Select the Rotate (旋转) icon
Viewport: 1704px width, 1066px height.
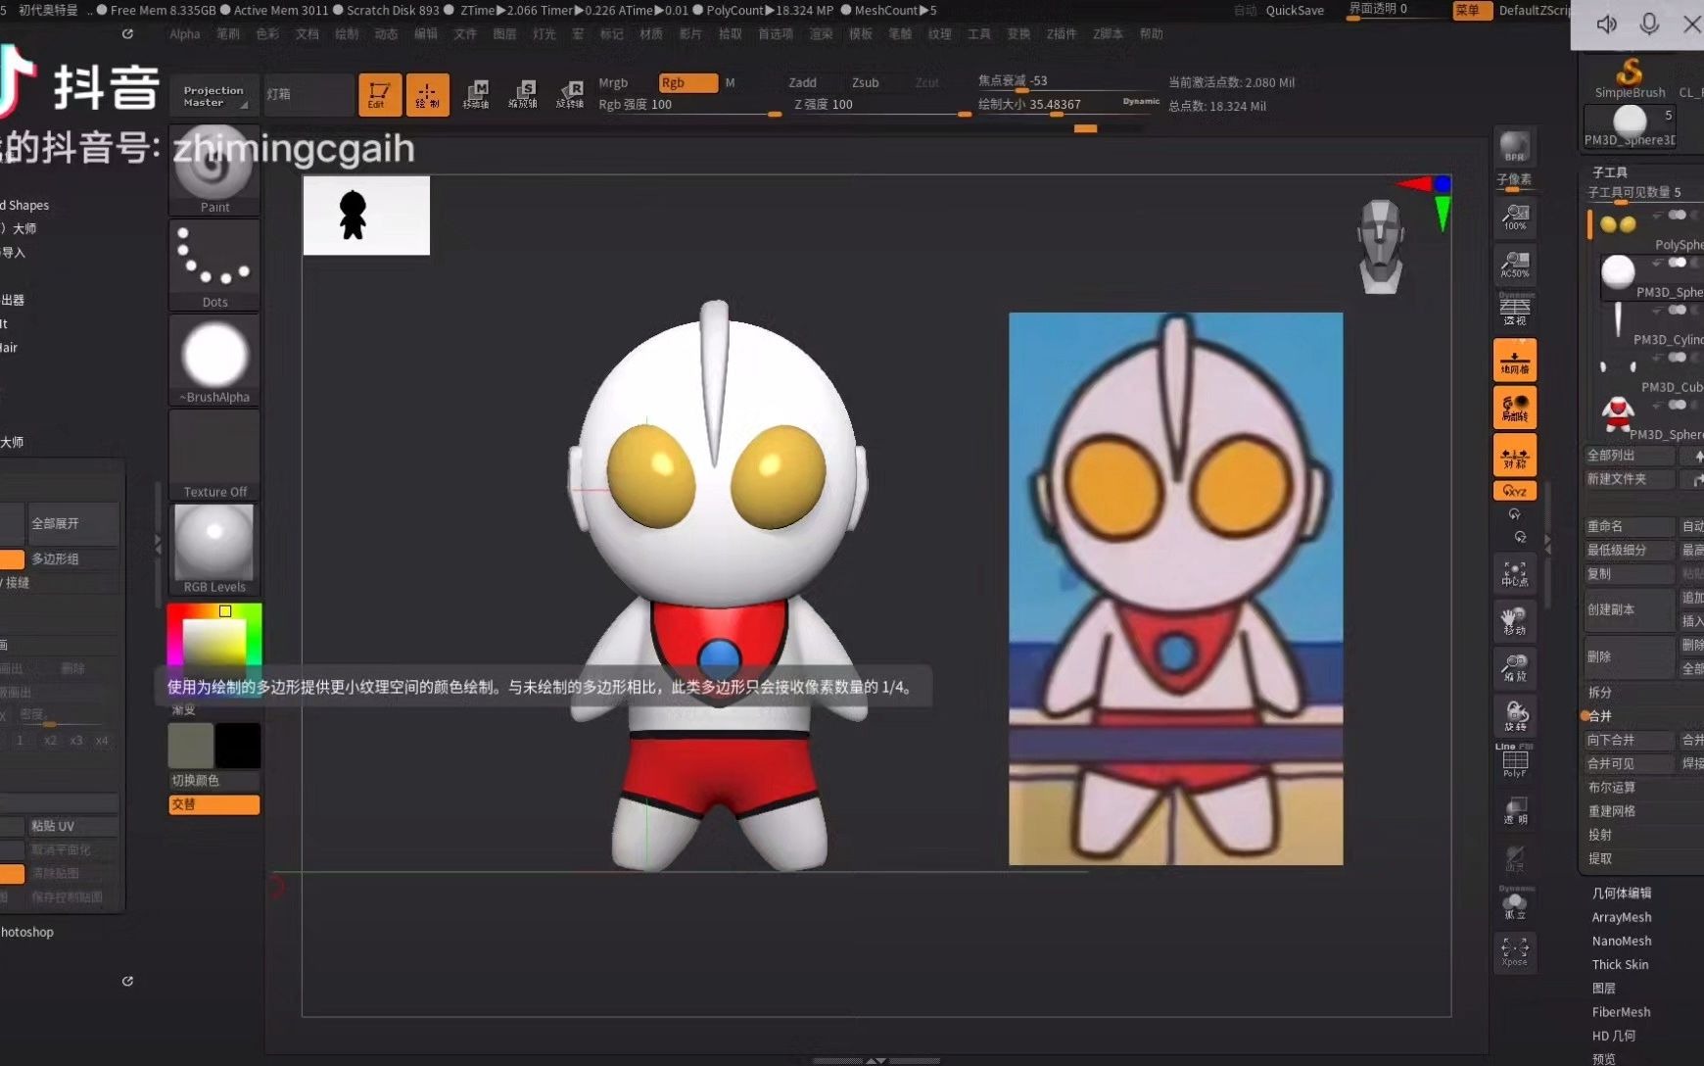point(1515,715)
